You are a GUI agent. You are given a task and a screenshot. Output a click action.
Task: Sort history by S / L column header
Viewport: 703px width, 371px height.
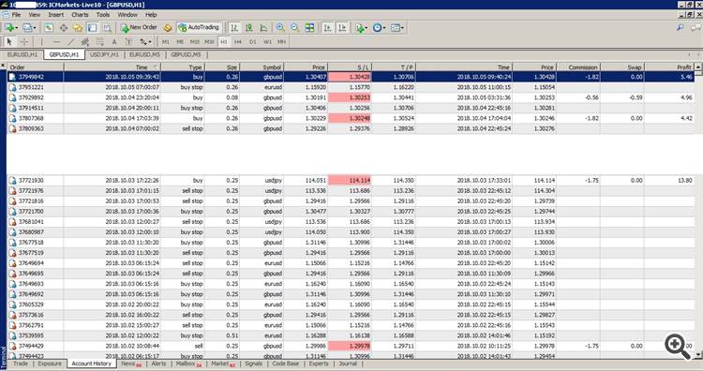pyautogui.click(x=350, y=67)
